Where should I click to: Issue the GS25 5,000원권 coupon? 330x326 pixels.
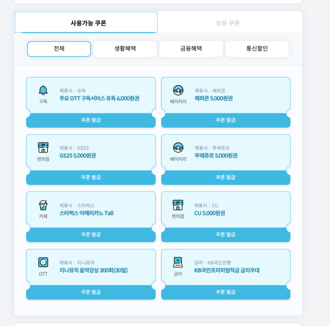pyautogui.click(x=91, y=177)
